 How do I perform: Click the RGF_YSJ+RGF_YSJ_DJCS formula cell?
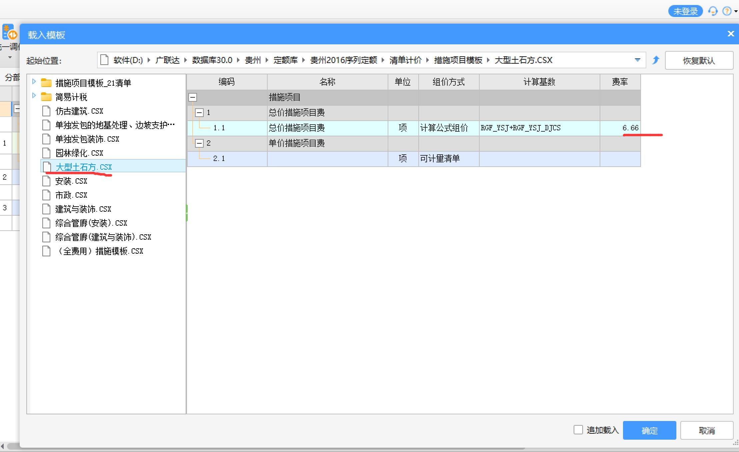(539, 128)
